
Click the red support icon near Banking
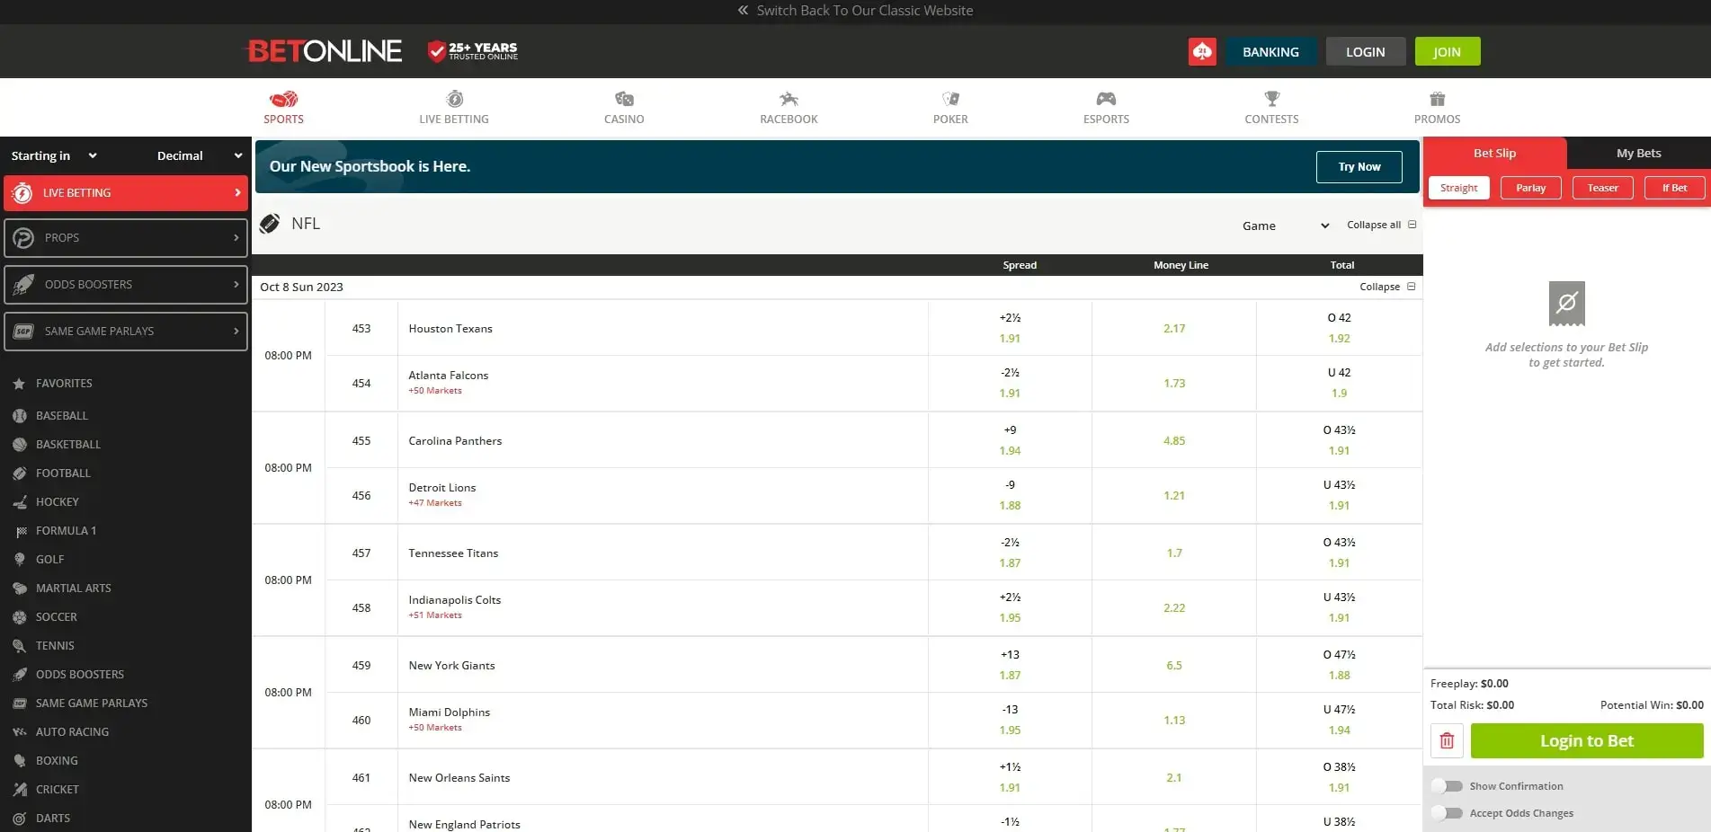1202,51
